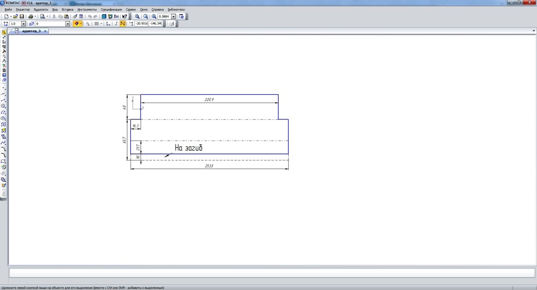Click the Paste clipboard icon
537x290 pixels.
point(67,16)
